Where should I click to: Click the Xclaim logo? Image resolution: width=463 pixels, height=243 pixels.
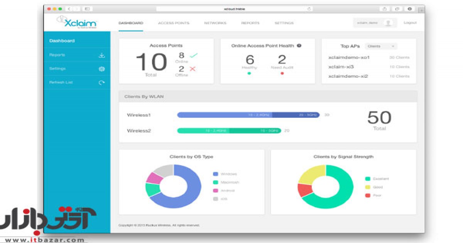coord(76,22)
